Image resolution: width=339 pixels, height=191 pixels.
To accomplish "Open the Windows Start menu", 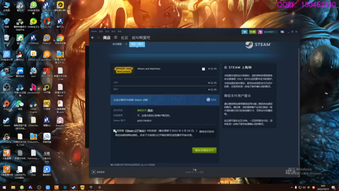I will (x=4, y=187).
